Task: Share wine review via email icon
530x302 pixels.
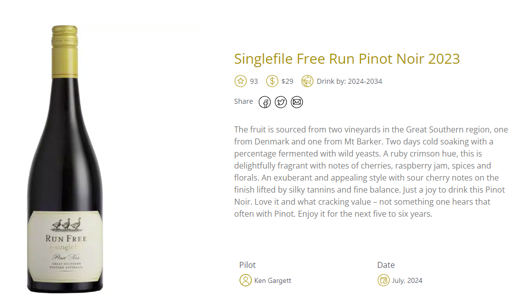Action: tap(297, 102)
